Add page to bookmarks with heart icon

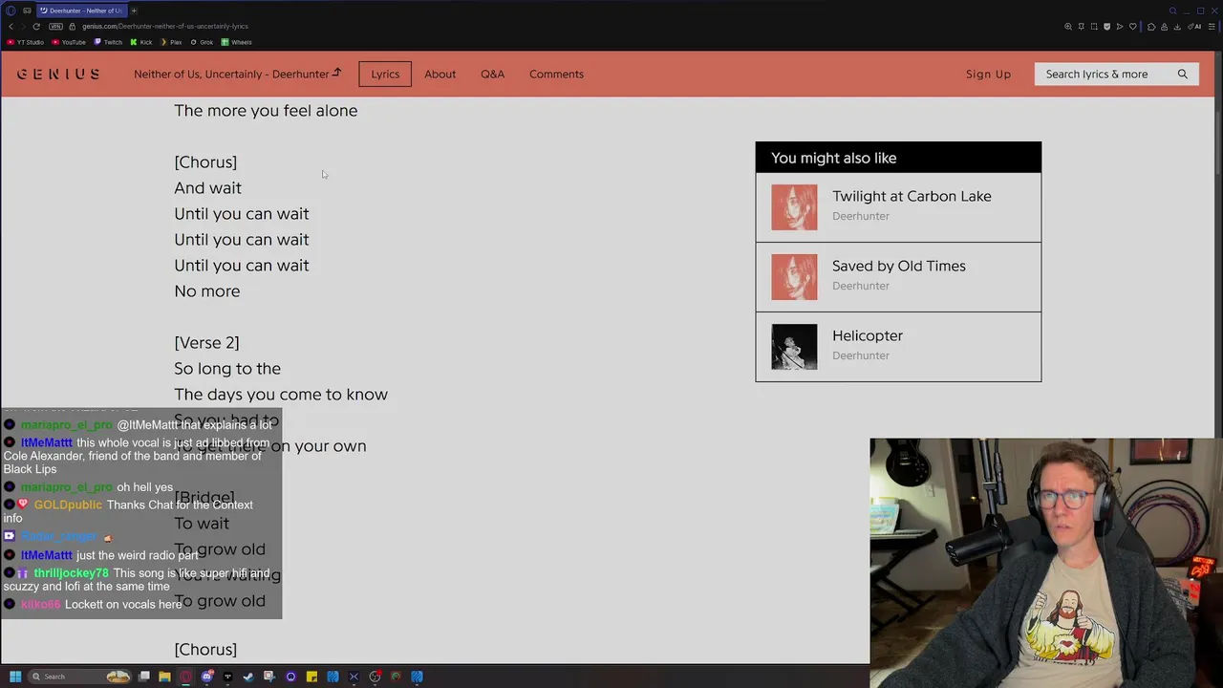coord(1133,27)
